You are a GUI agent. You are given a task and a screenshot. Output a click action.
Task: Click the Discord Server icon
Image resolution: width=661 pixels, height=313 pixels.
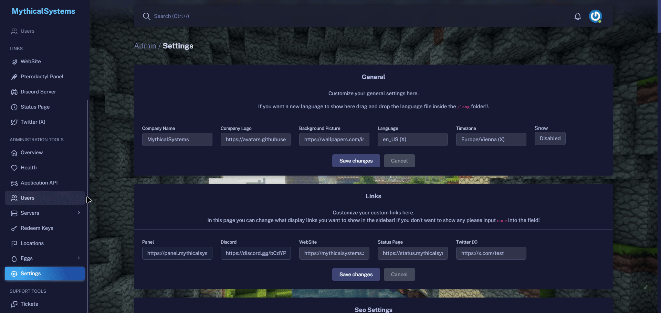coord(14,92)
